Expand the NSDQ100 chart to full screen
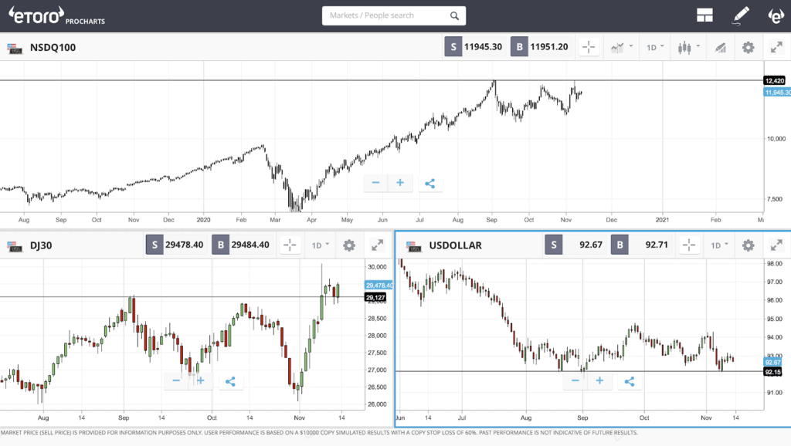 (x=776, y=47)
